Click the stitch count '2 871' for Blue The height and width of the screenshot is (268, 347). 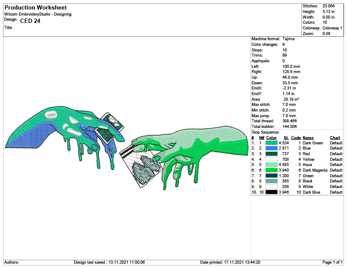(284, 148)
